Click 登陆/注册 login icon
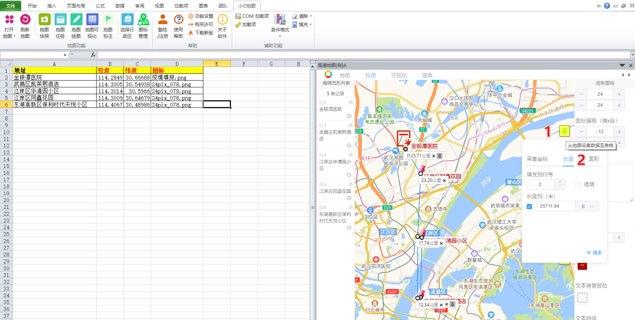The height and width of the screenshot is (320, 635). [162, 19]
